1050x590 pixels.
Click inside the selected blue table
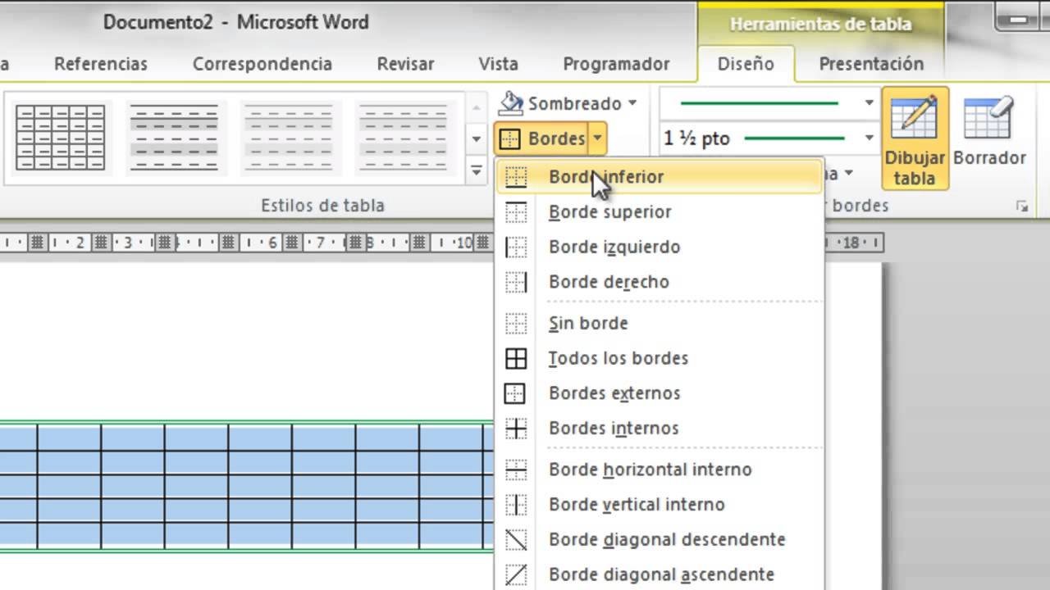246,486
